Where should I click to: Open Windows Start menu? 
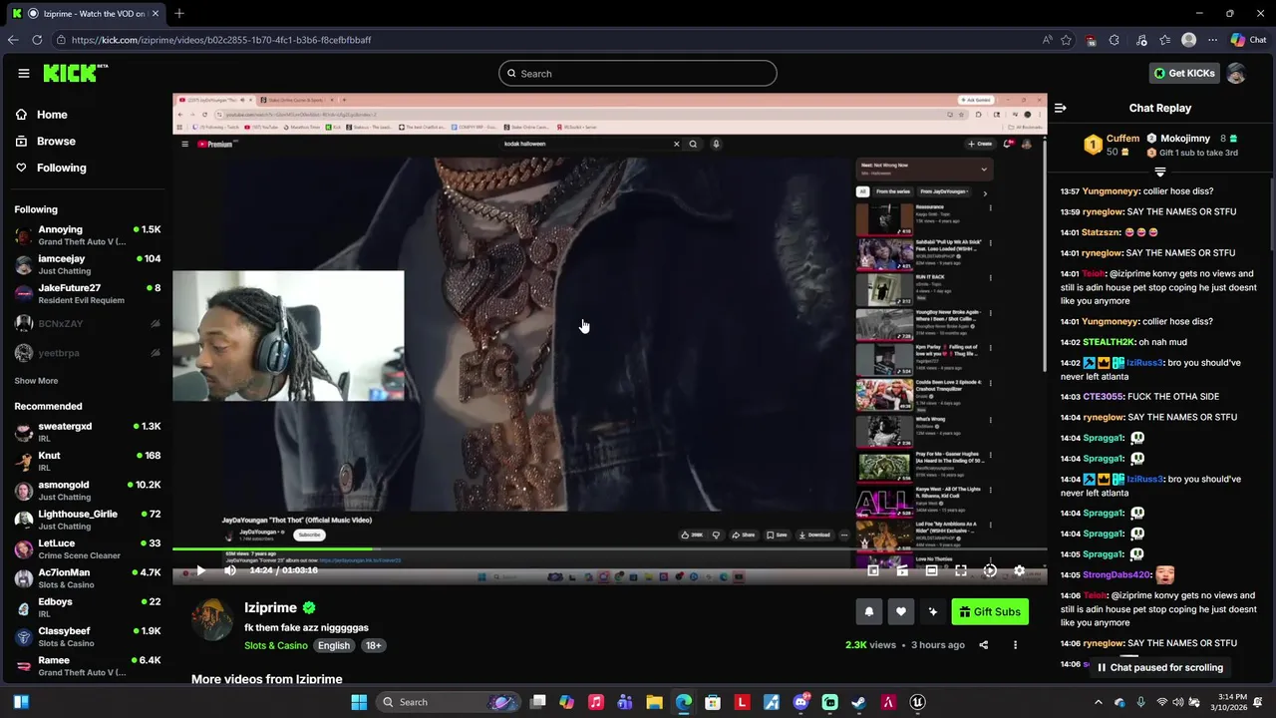359,702
